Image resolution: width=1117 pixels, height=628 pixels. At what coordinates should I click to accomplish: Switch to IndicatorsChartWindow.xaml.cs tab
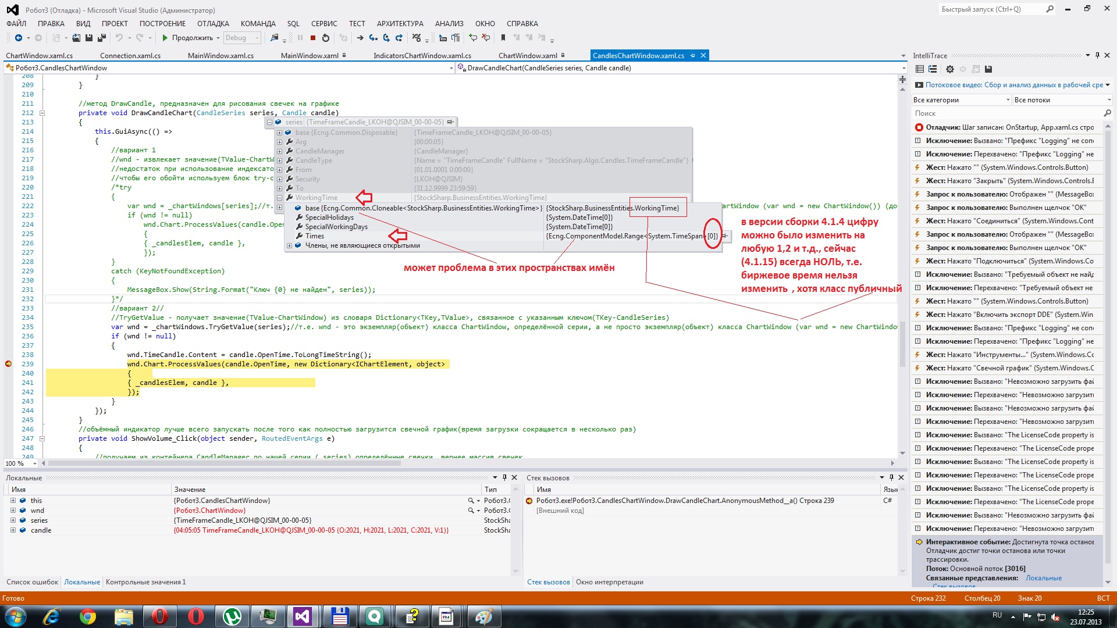pyautogui.click(x=422, y=56)
